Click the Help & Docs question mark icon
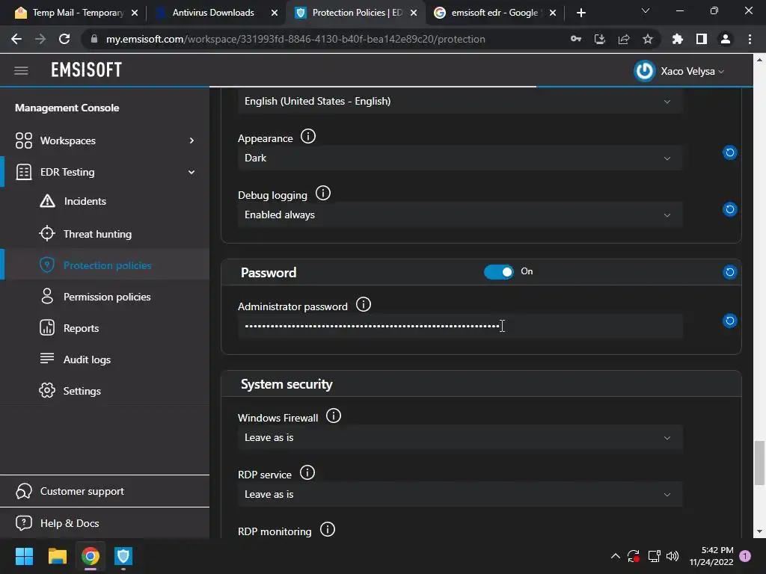Screen dimensions: 766x574 click(23, 522)
